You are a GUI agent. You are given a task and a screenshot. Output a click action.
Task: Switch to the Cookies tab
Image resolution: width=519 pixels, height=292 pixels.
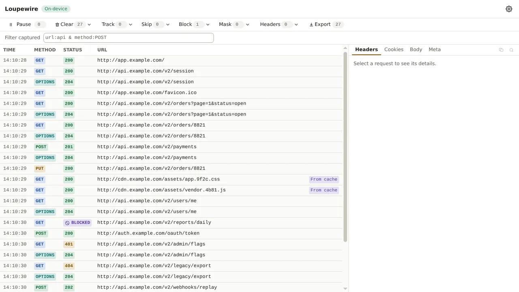394,49
